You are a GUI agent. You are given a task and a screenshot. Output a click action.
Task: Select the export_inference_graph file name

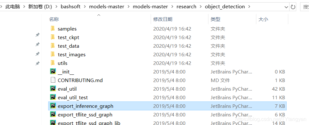pos(86,106)
